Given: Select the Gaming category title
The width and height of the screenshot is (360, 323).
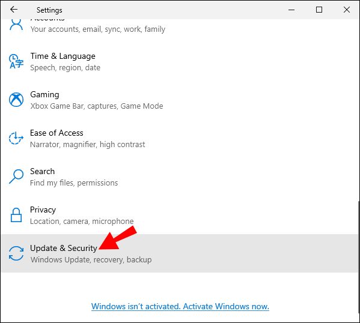Looking at the screenshot, I should (44, 94).
